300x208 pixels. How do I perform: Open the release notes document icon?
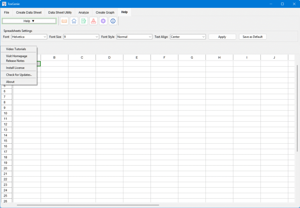(83, 21)
